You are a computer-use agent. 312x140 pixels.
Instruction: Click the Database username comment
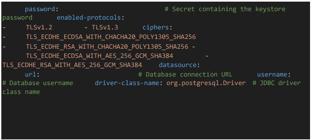coord(38,83)
